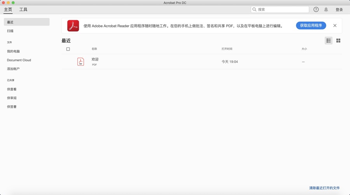Click the 欢迎 PDF file icon
Viewport: 350px width, 195px height.
[x=80, y=61]
